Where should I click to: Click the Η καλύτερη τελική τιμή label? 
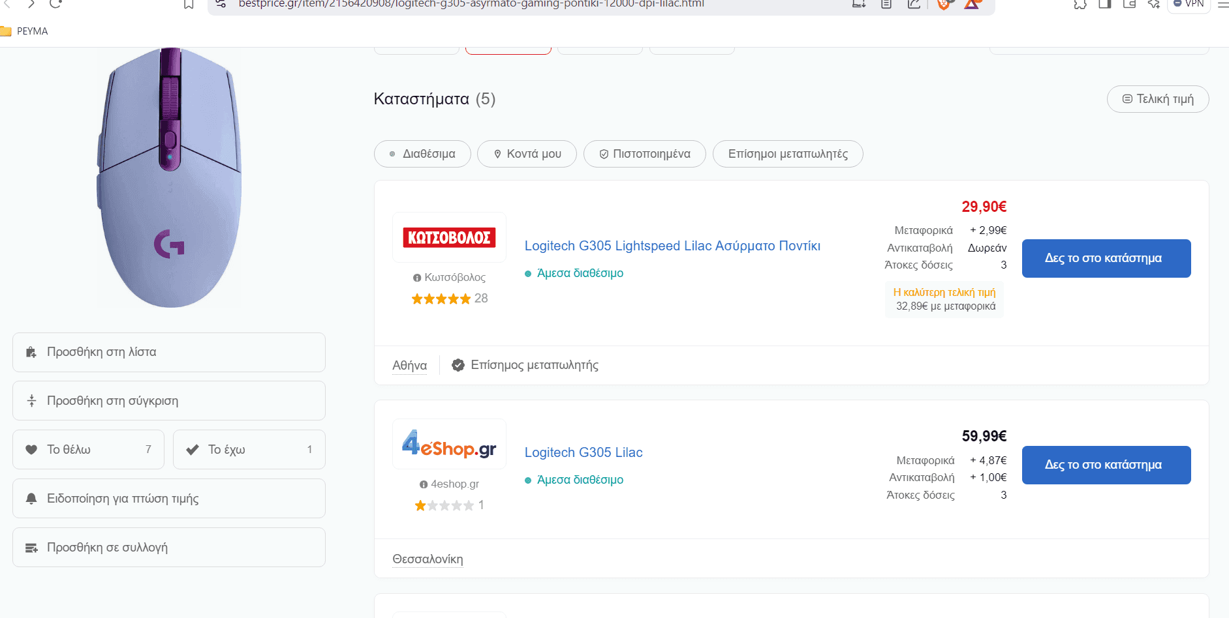[x=944, y=292]
